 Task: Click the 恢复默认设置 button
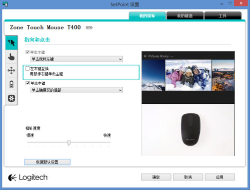click(47, 162)
